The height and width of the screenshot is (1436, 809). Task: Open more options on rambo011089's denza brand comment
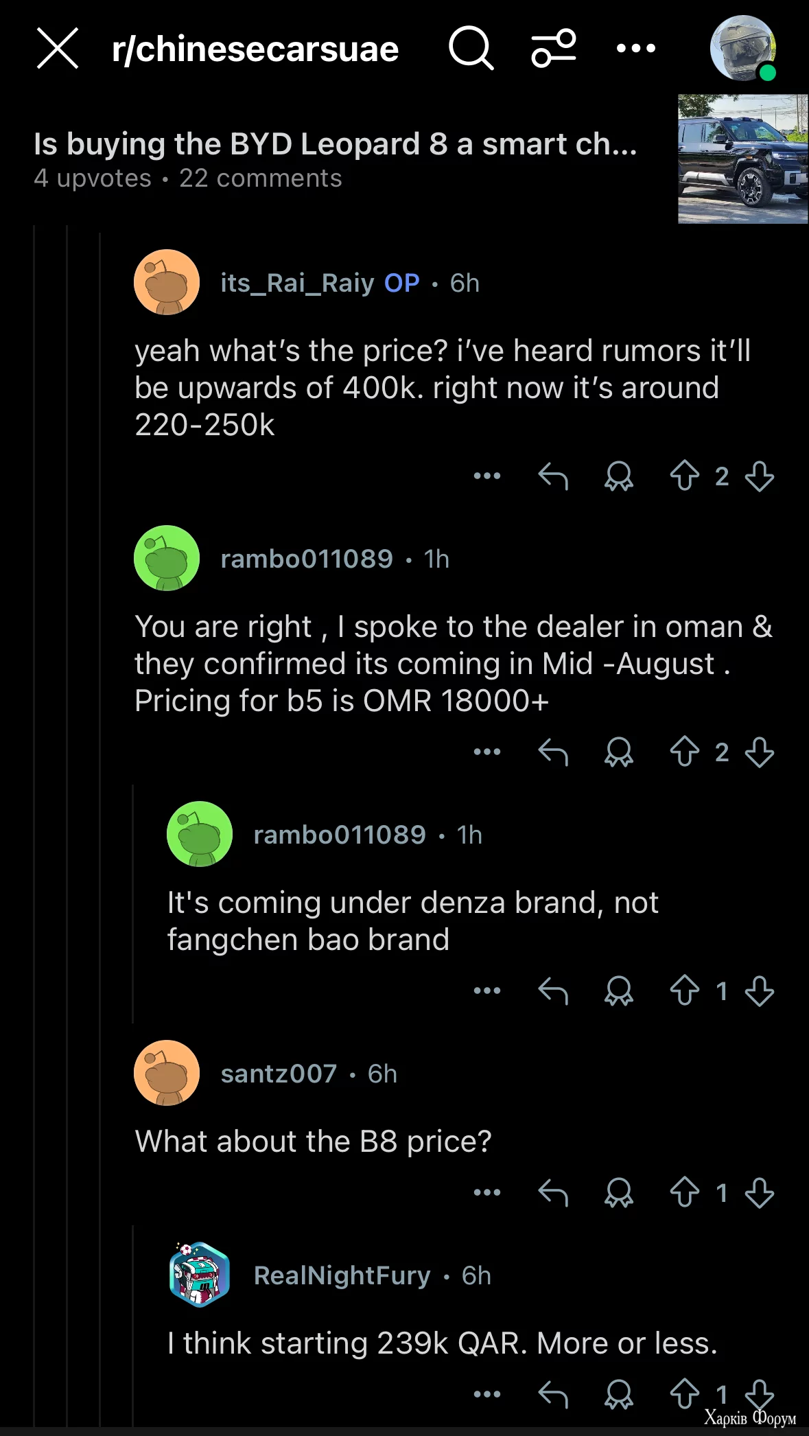click(x=487, y=991)
